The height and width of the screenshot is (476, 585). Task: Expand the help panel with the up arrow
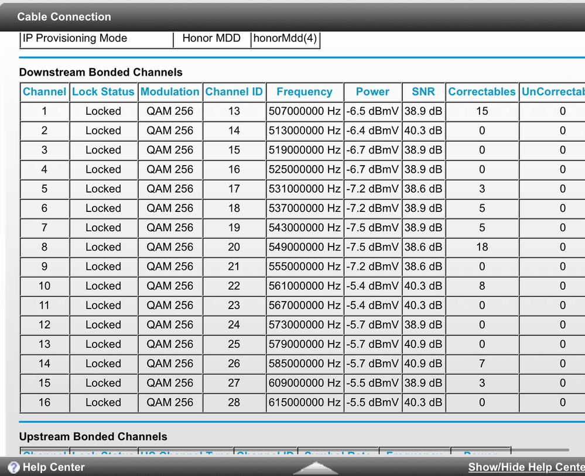(x=315, y=467)
